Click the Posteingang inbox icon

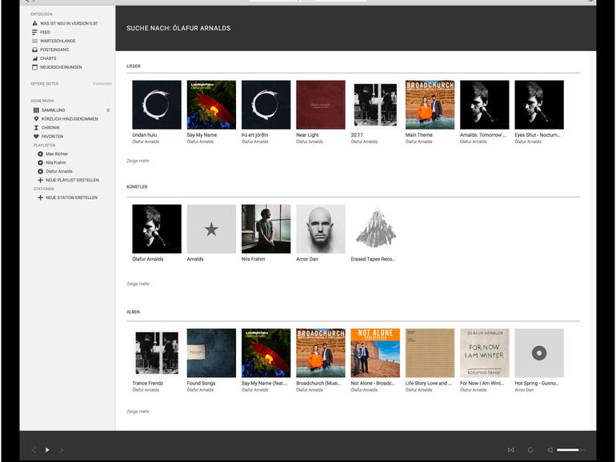(x=34, y=50)
